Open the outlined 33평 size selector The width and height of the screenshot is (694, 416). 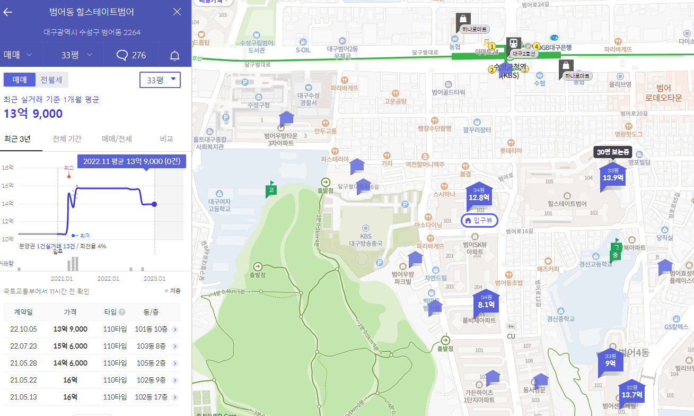pos(160,80)
